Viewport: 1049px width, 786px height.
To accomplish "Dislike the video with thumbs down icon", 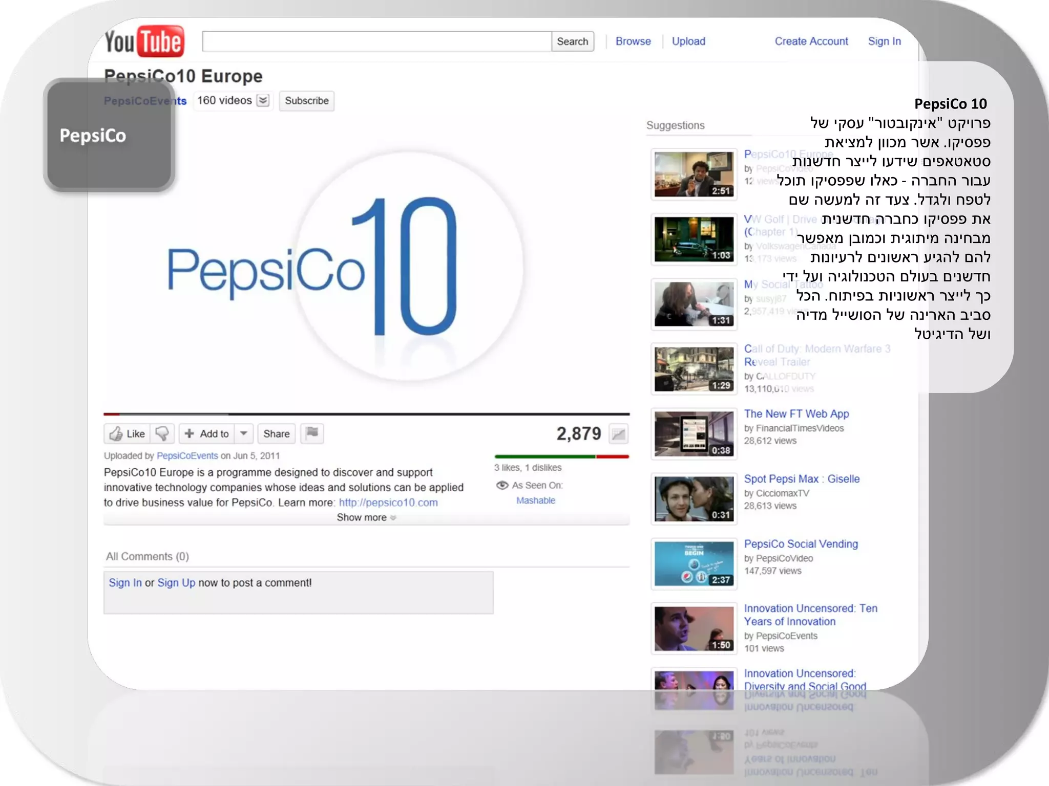I will [x=162, y=434].
